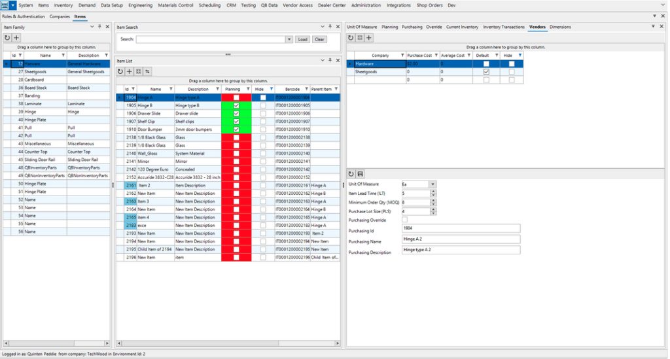Screen dimensions: 670x359
Task: Uncheck Planning checkbox for Drawer Slide
Action: pyautogui.click(x=236, y=113)
